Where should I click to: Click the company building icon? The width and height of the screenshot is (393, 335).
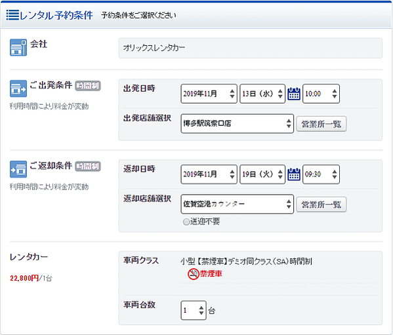18,47
